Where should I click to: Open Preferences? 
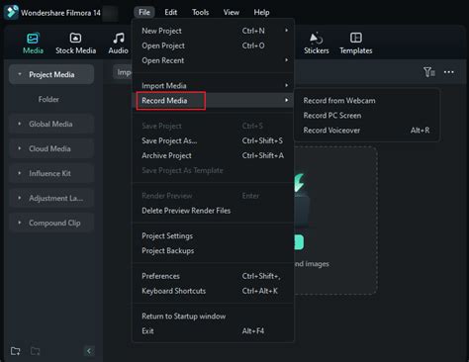[x=213, y=276]
